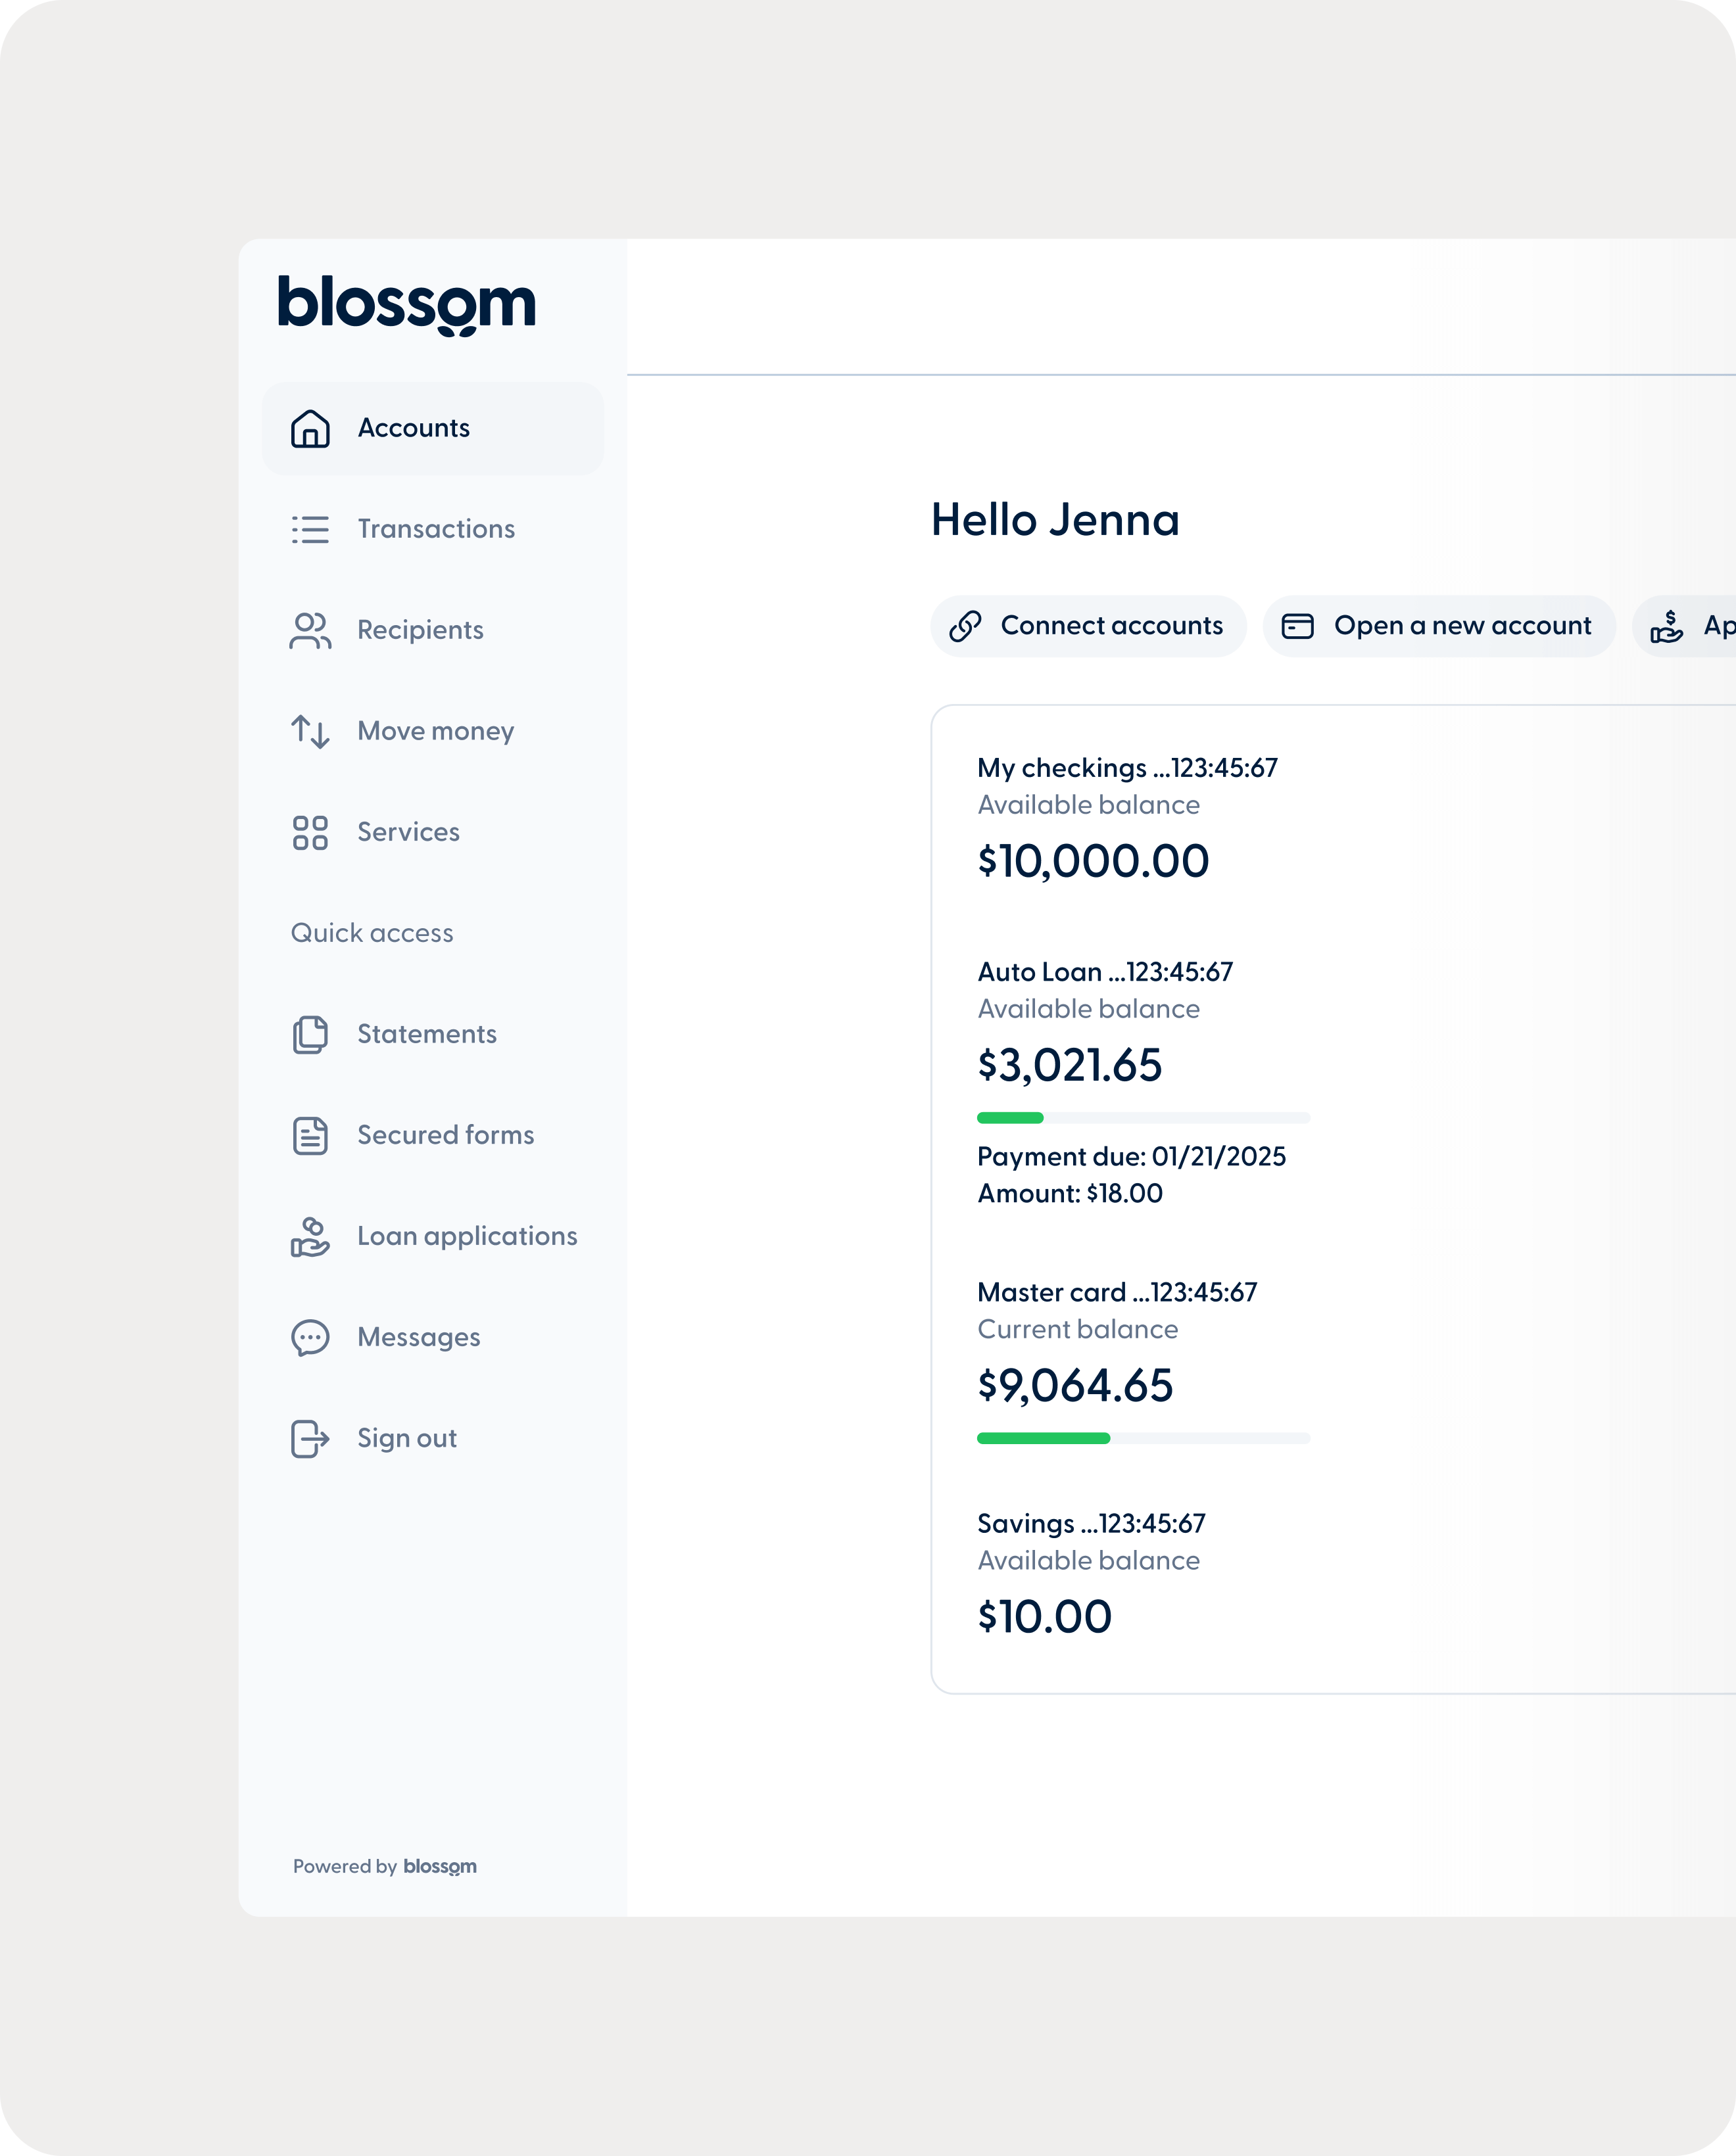Viewport: 1736px width, 2156px height.
Task: Click the Loan applications hand icon
Action: click(310, 1237)
